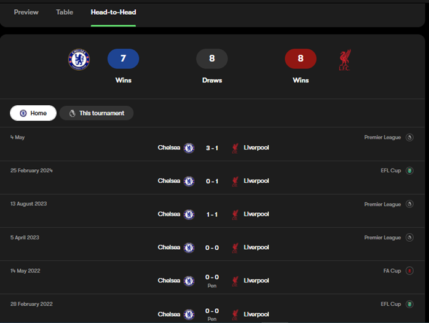Click the large Liverpool crest in summary
429x323 pixels.
tap(345, 59)
